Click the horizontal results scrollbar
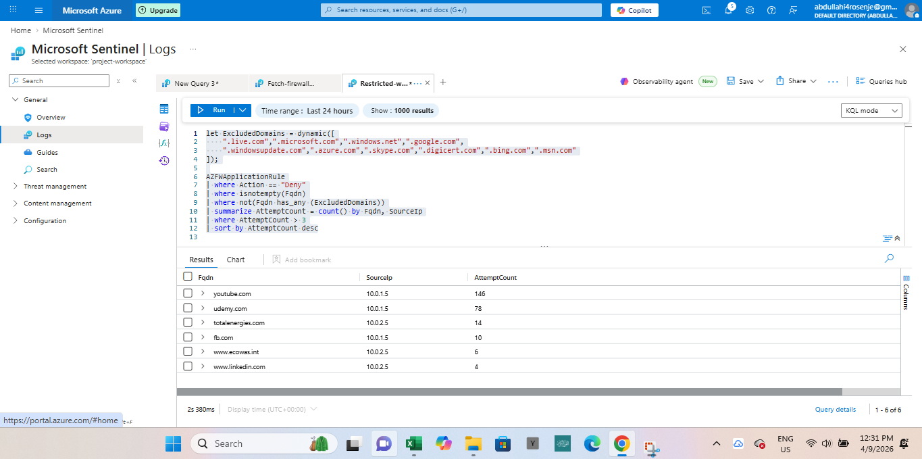This screenshot has height=459, width=922. pos(509,391)
